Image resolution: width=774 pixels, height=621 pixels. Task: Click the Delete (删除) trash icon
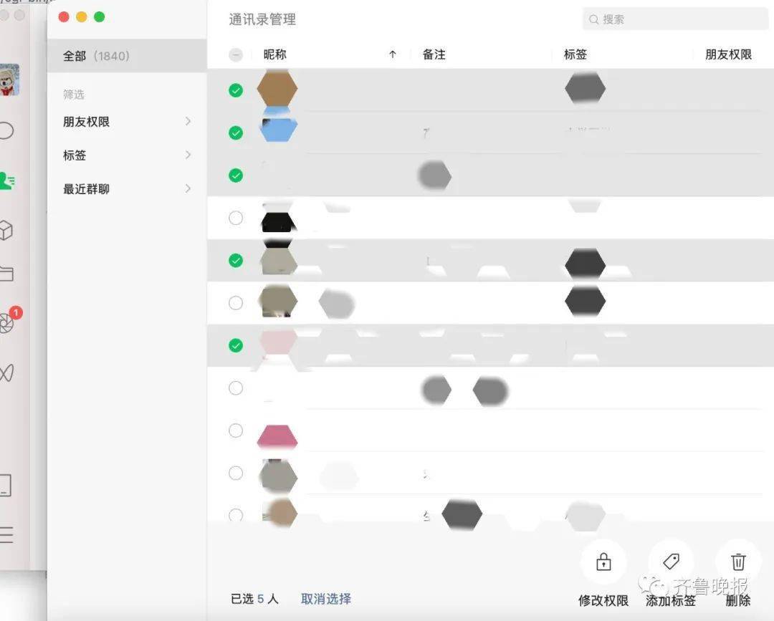click(737, 562)
